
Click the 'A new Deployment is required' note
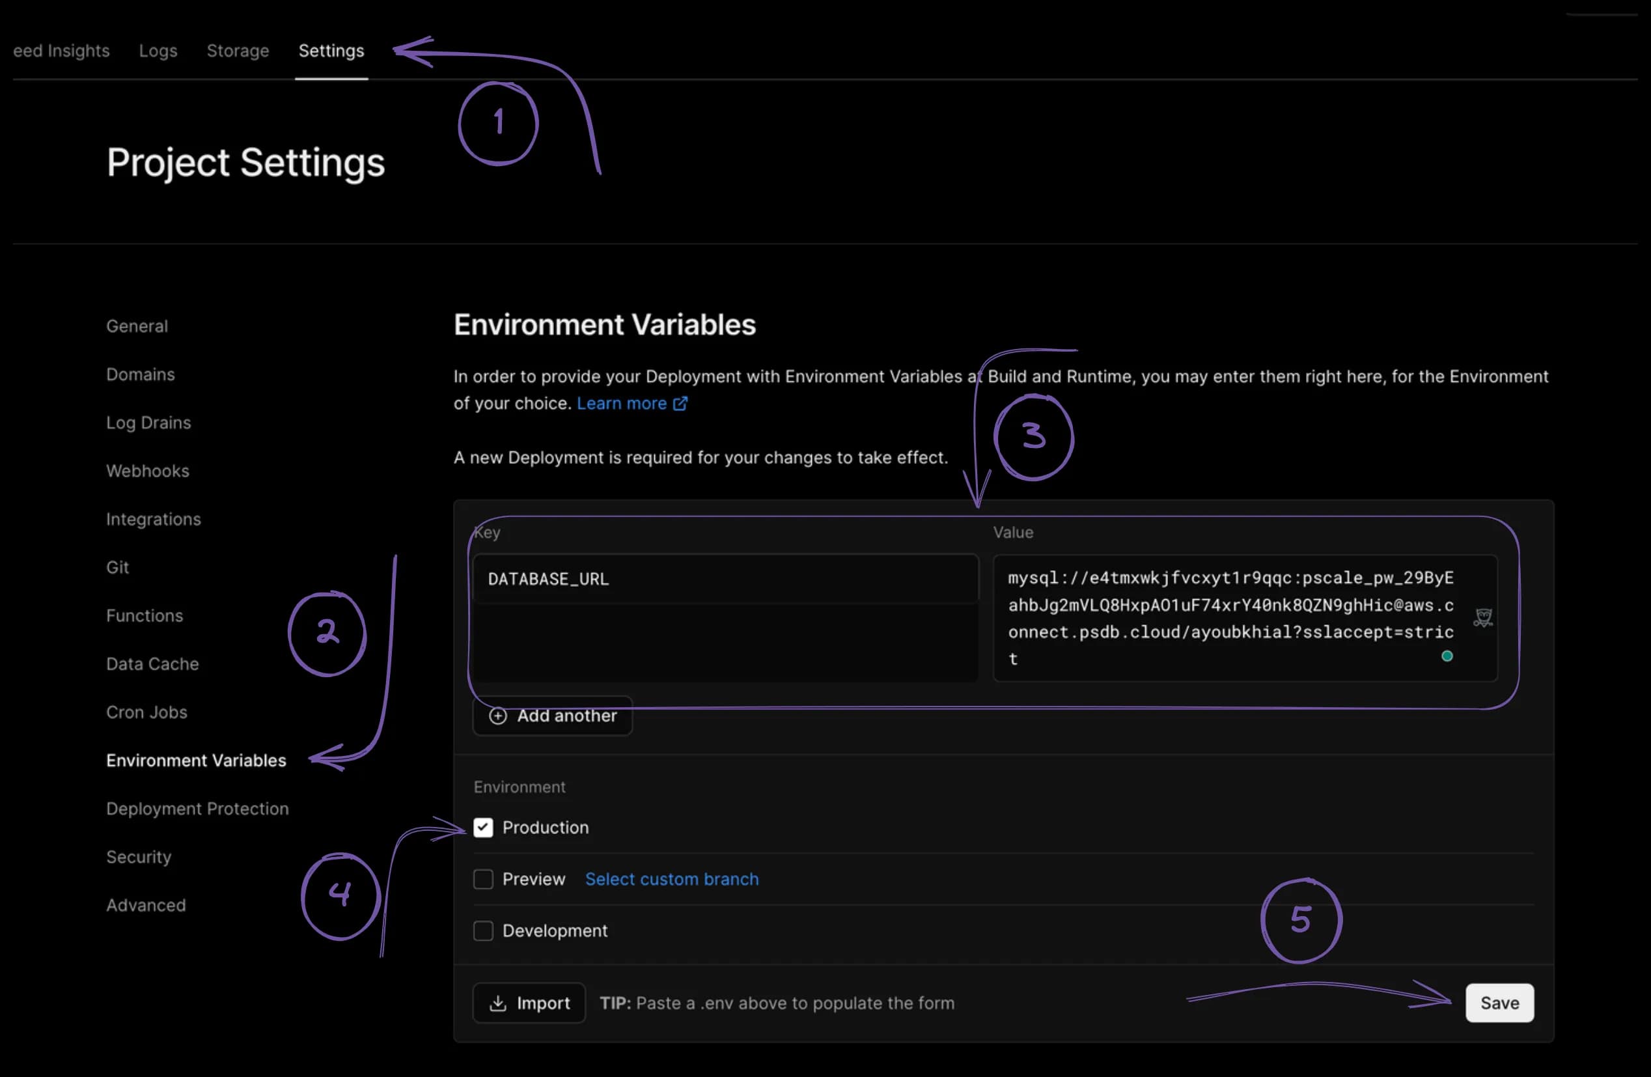(x=701, y=457)
